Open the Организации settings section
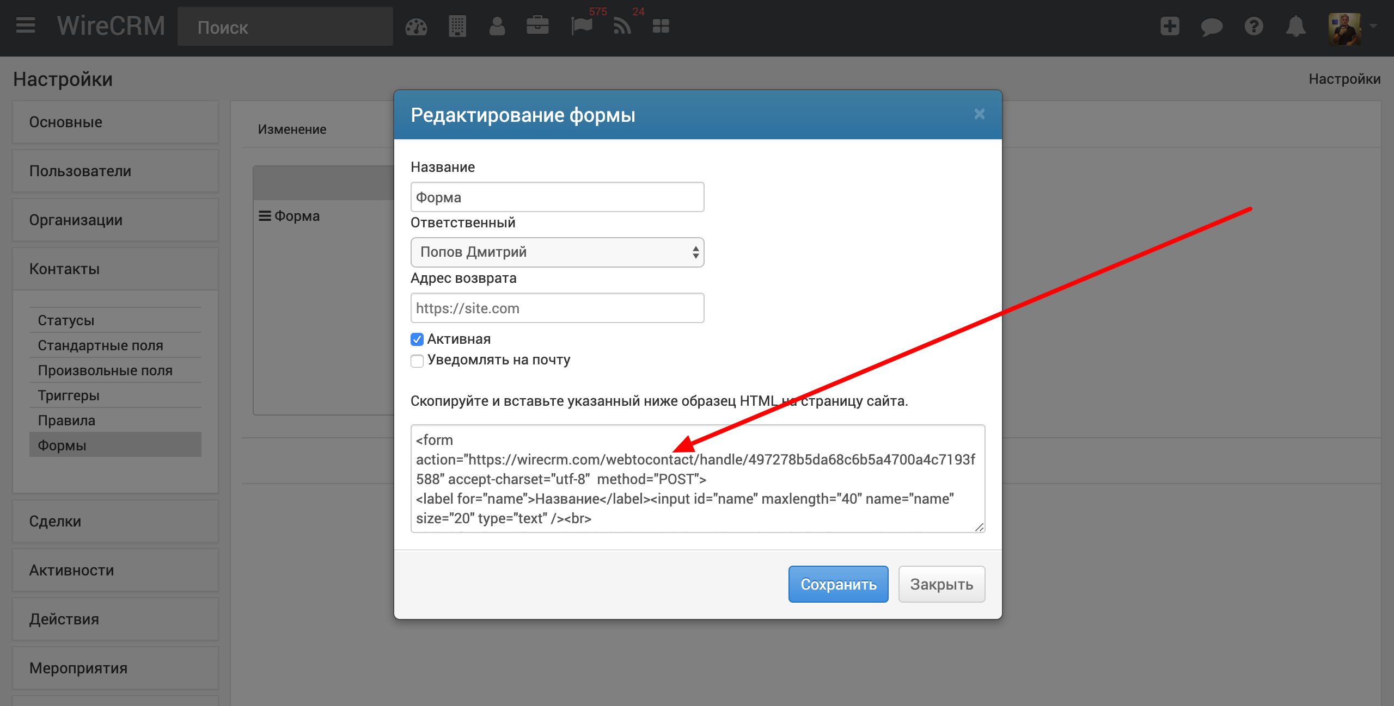This screenshot has width=1394, height=706. (x=115, y=220)
